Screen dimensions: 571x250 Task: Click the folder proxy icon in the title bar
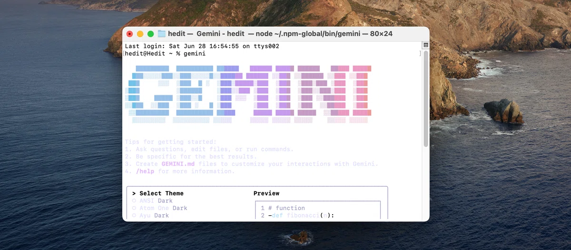[162, 34]
